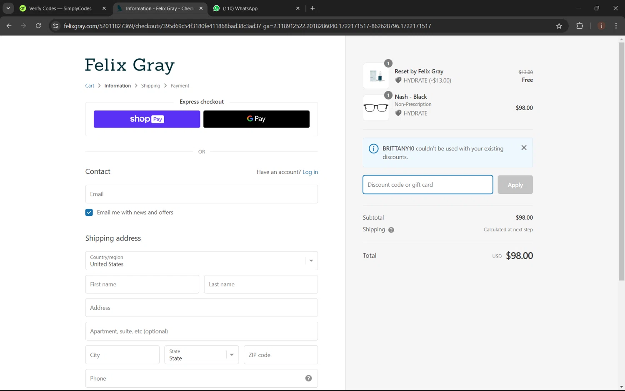
Task: Click the page vertical scrollbar
Action: tap(621, 161)
